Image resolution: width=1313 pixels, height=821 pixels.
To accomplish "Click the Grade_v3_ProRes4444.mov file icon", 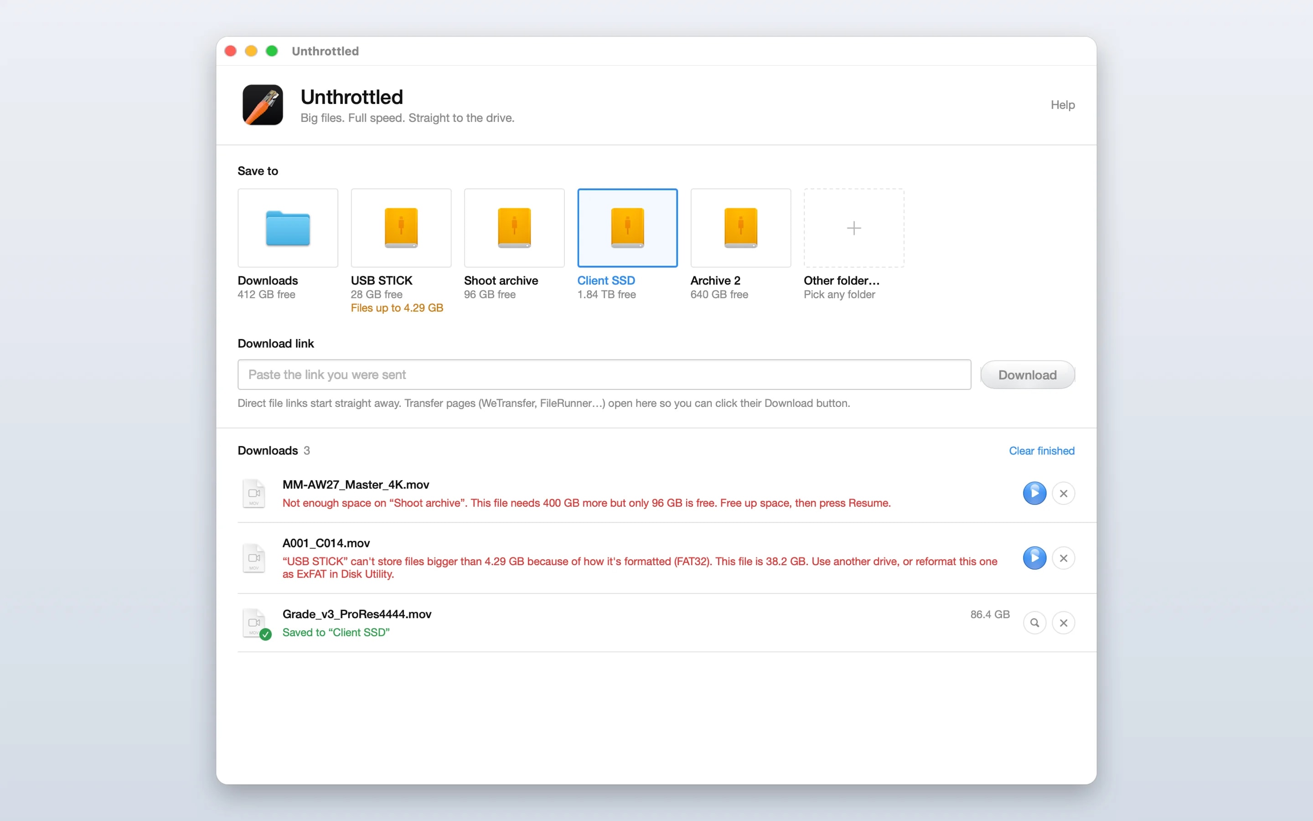I will 254,622.
